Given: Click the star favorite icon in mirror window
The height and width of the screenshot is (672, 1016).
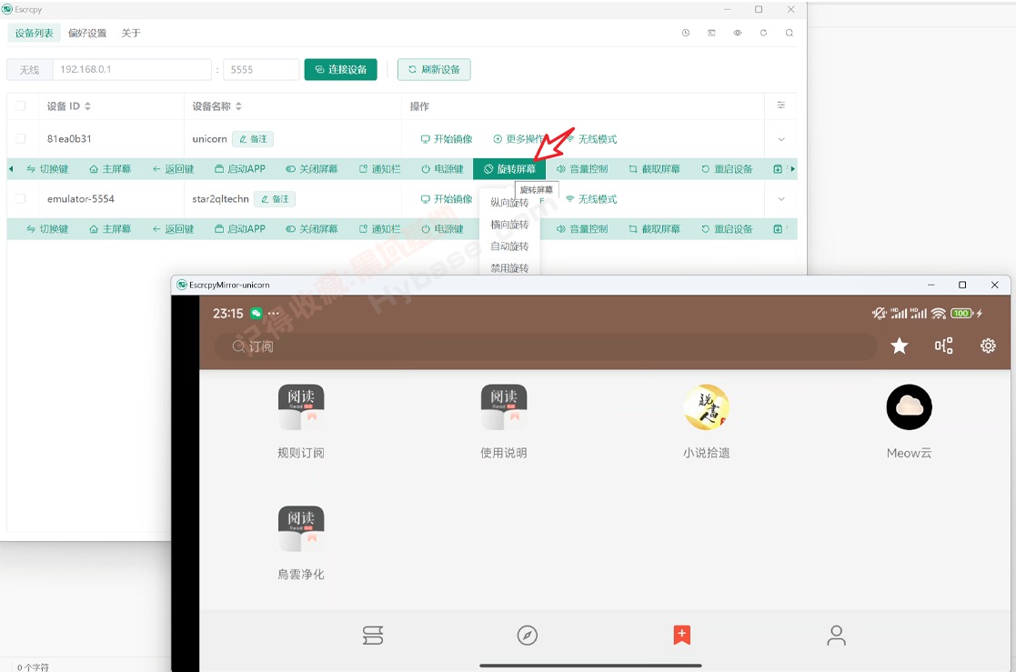Looking at the screenshot, I should 899,346.
